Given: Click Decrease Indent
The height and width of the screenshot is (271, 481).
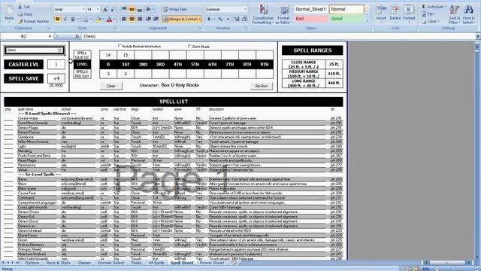Looking at the screenshot, I should (149, 19).
